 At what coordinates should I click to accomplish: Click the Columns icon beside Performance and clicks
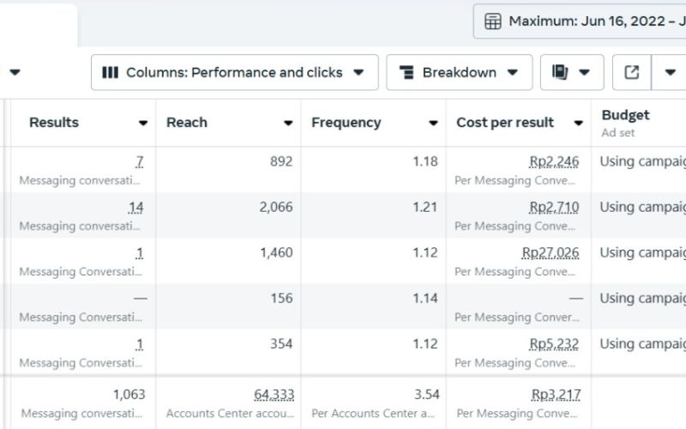[x=110, y=73]
